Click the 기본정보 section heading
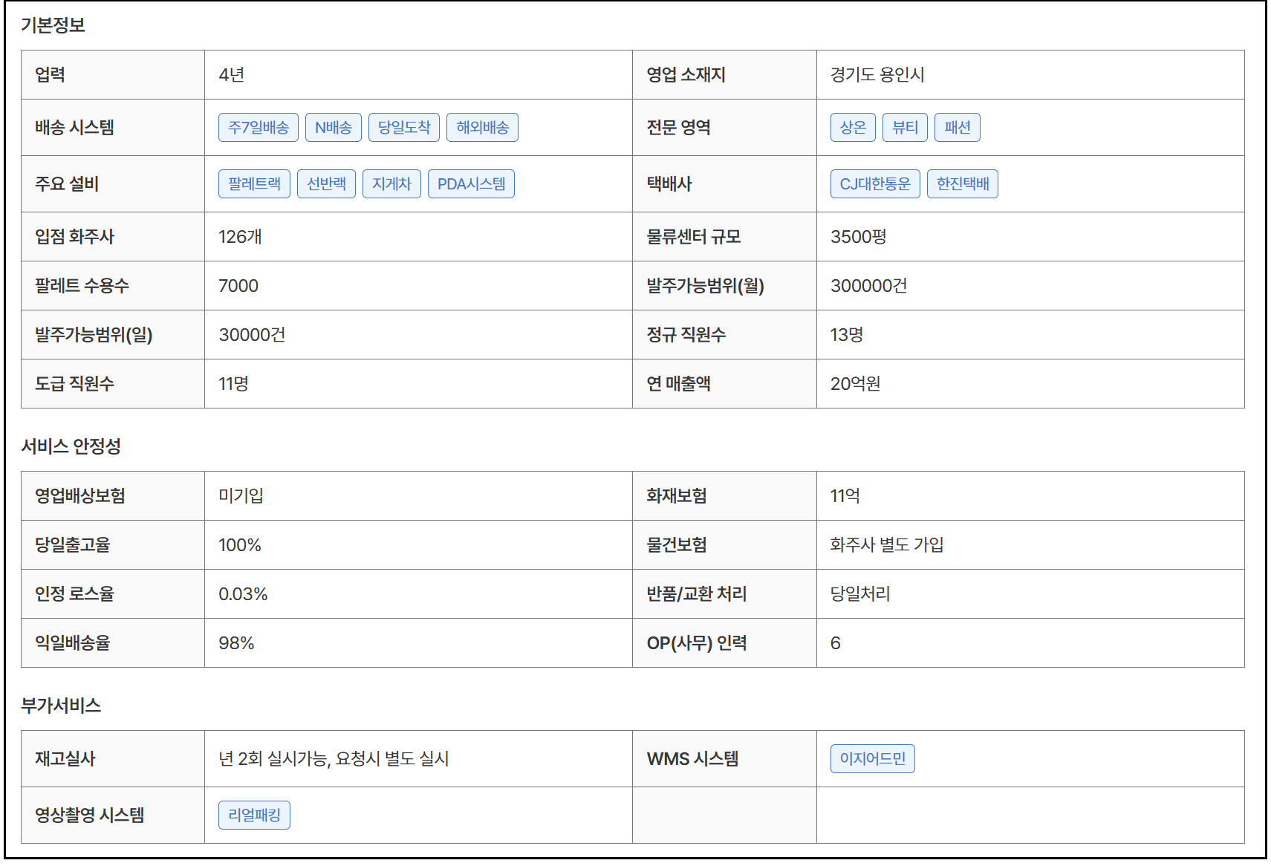 [53, 25]
